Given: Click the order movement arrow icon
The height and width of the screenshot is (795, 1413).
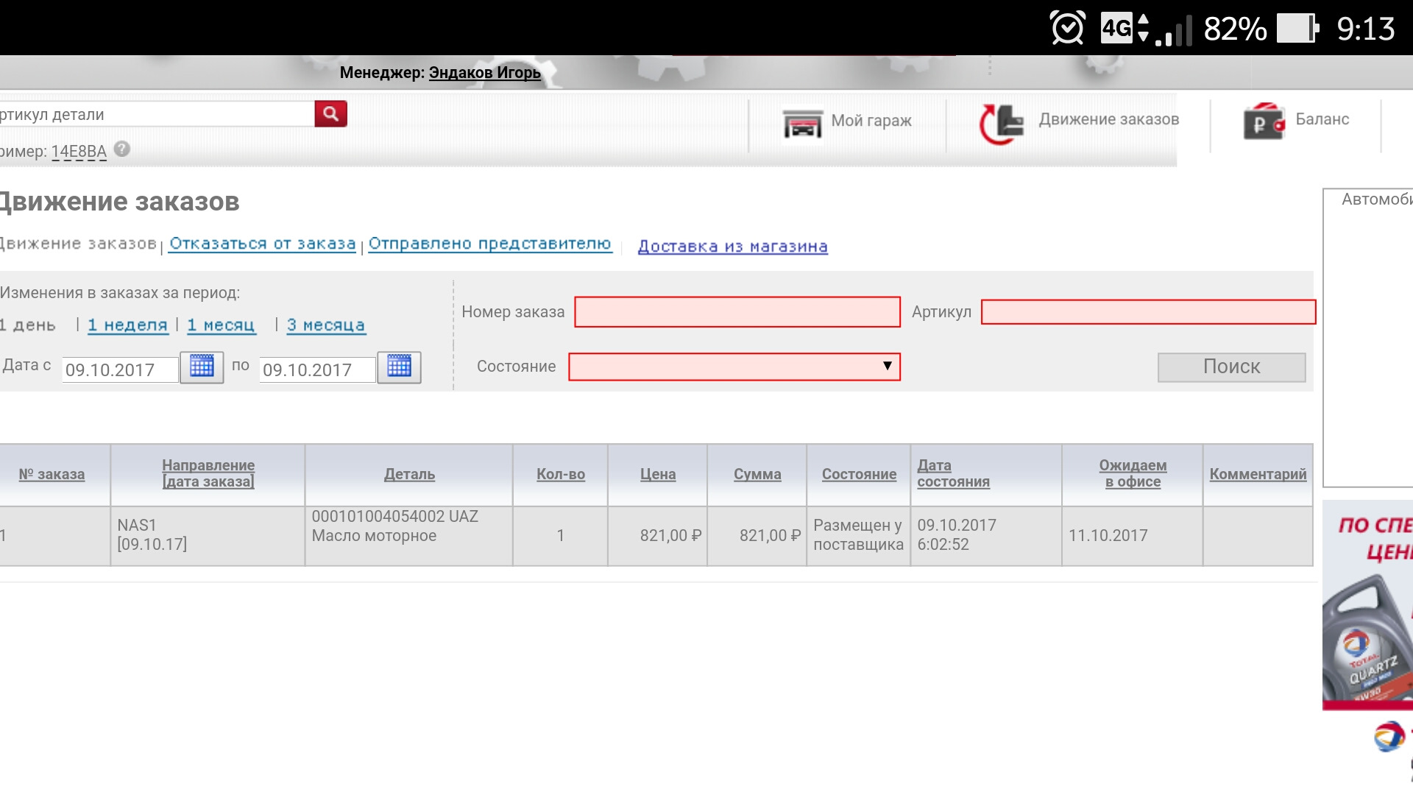Looking at the screenshot, I should [1002, 123].
